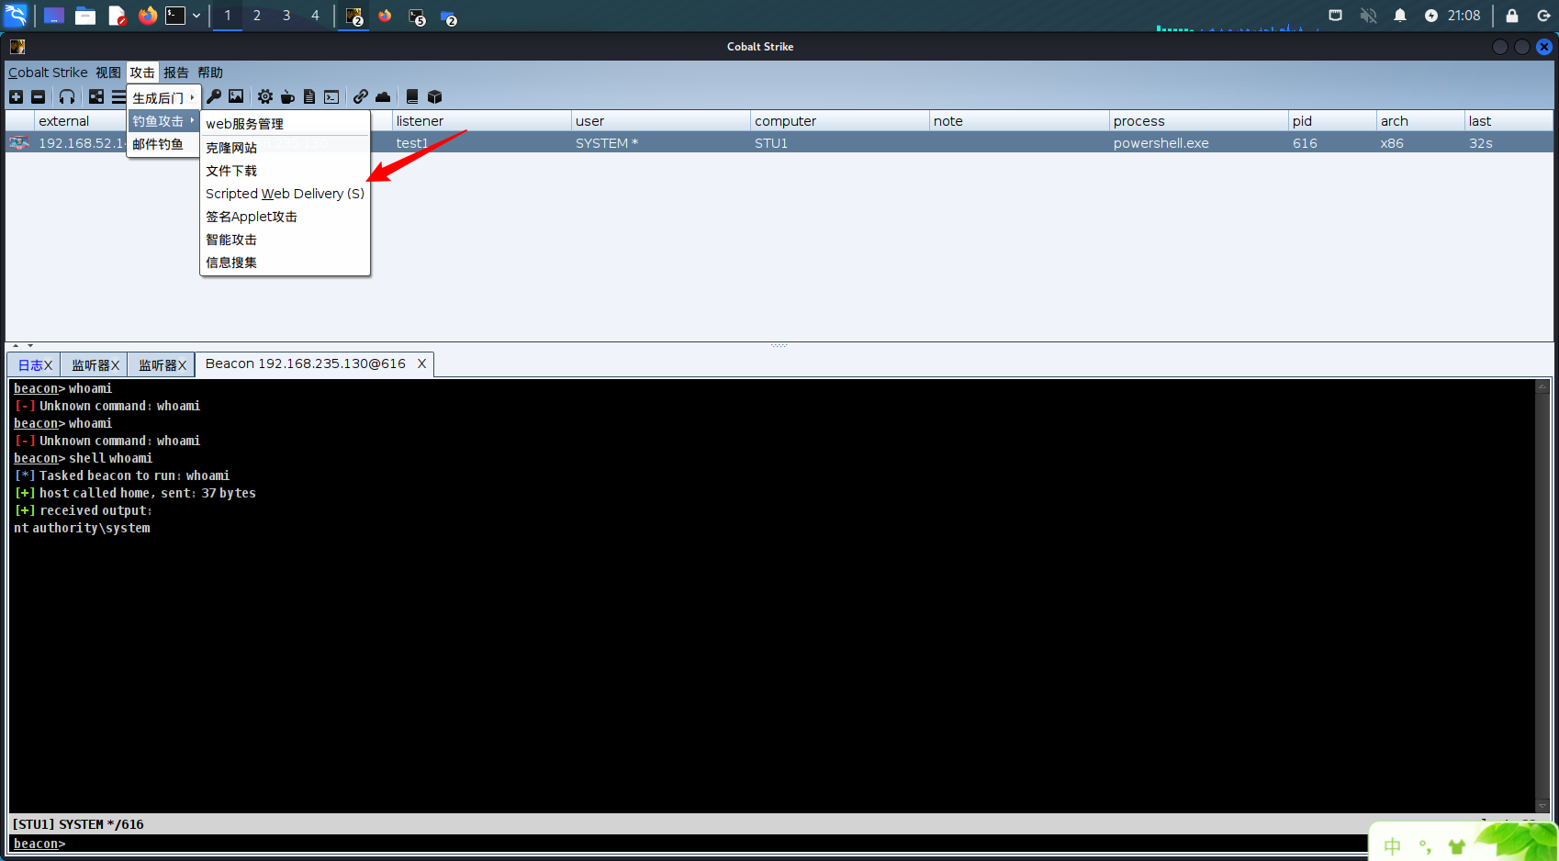Choose web服务管理 from submenu

(285, 124)
